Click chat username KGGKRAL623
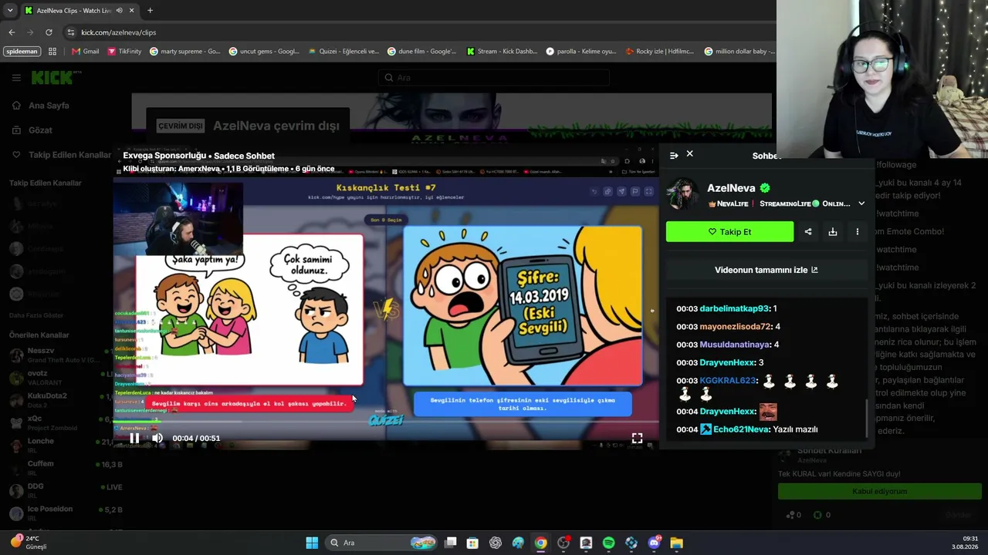This screenshot has width=988, height=555. (728, 381)
